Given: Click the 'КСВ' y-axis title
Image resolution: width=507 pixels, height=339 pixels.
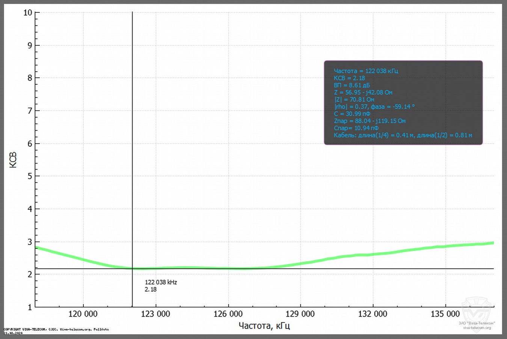Looking at the screenshot, I should (13, 160).
